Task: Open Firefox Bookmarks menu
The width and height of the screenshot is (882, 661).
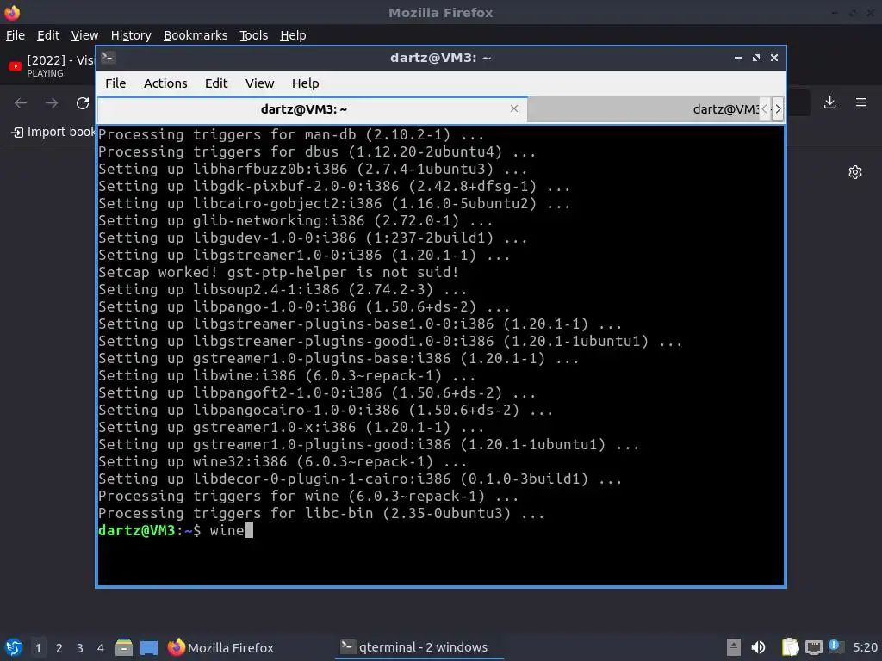Action: click(x=196, y=35)
